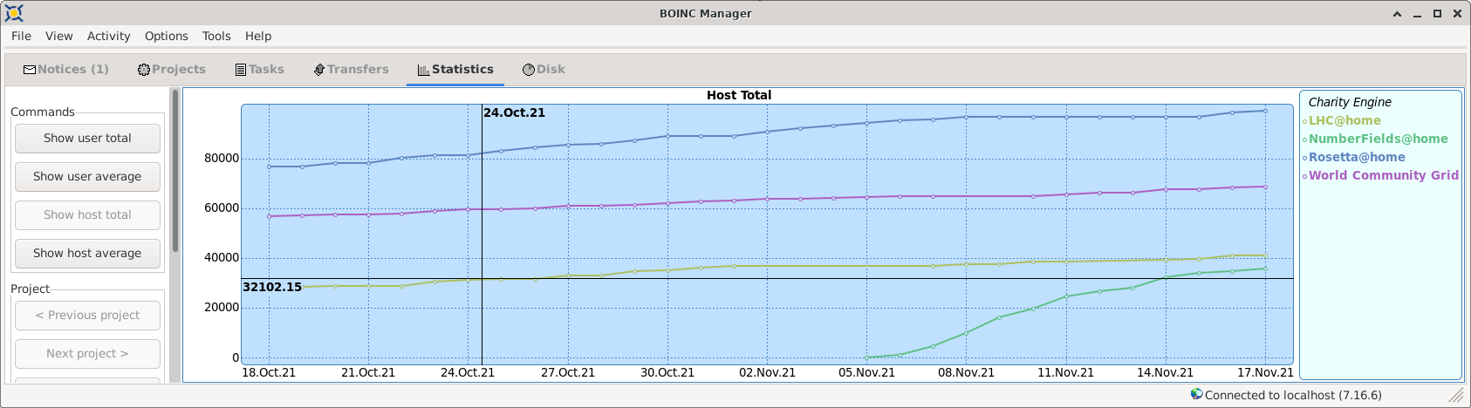Image resolution: width=1471 pixels, height=408 pixels.
Task: Click the connection status globe icon
Action: (1196, 394)
